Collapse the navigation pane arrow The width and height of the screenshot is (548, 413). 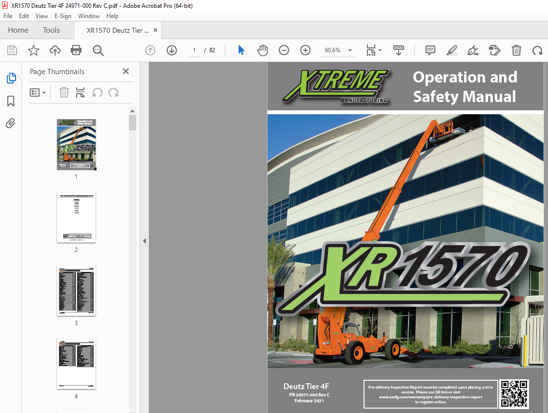(x=144, y=241)
